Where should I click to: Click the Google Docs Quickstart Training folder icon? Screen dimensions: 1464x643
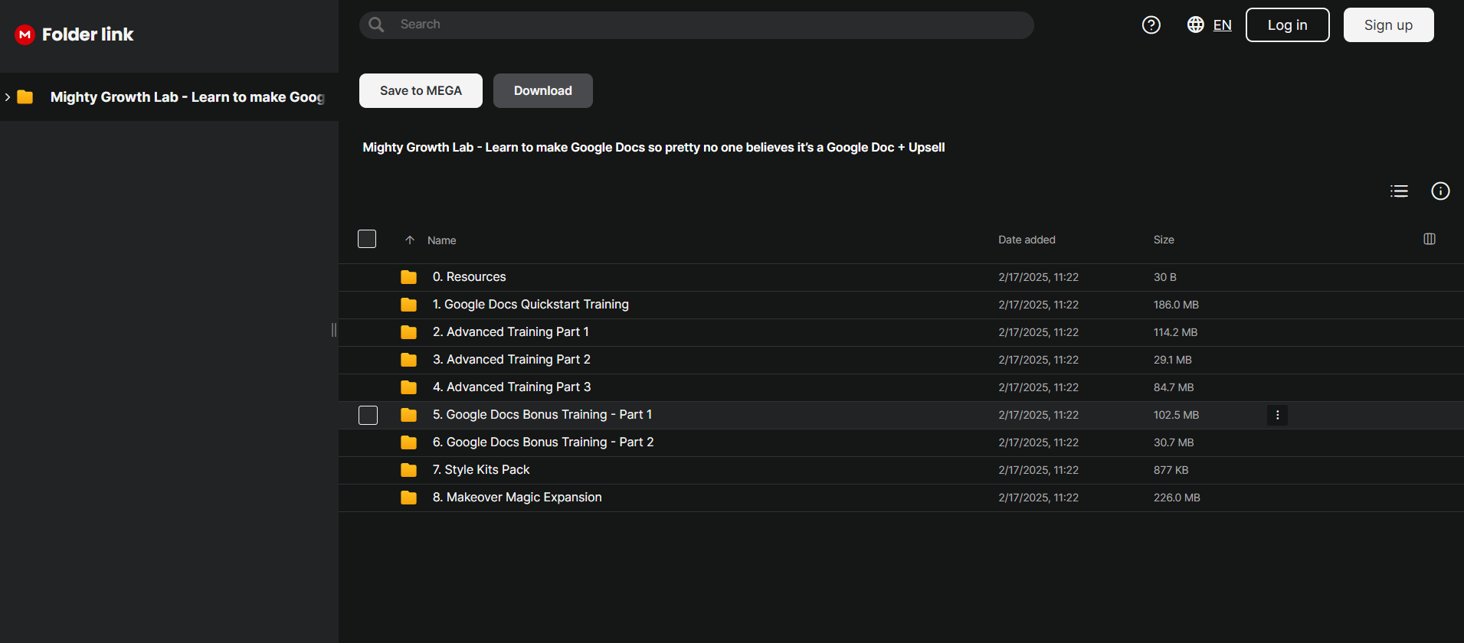[x=409, y=305]
